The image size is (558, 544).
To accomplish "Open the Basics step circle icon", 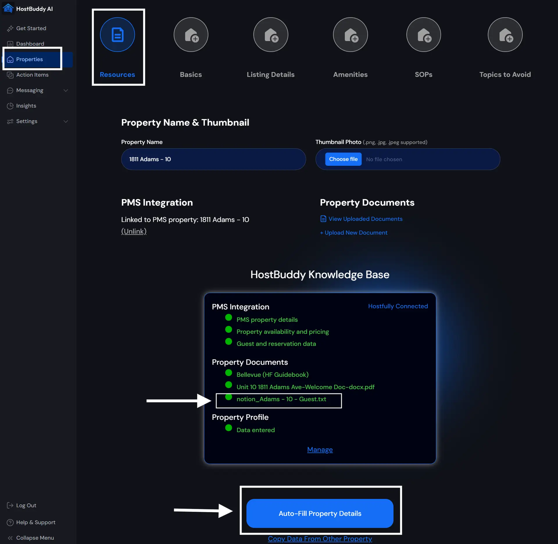I will 191,35.
